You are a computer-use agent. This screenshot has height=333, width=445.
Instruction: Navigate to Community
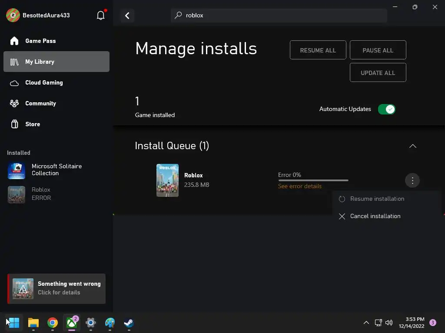point(56,103)
